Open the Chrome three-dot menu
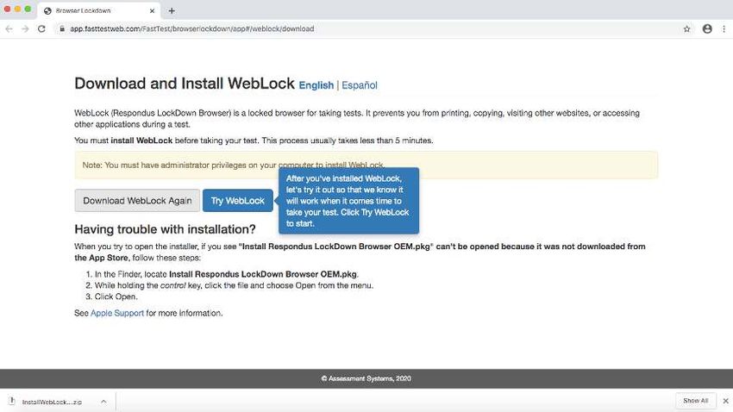Screen dimensions: 733x412 pyautogui.click(x=724, y=29)
